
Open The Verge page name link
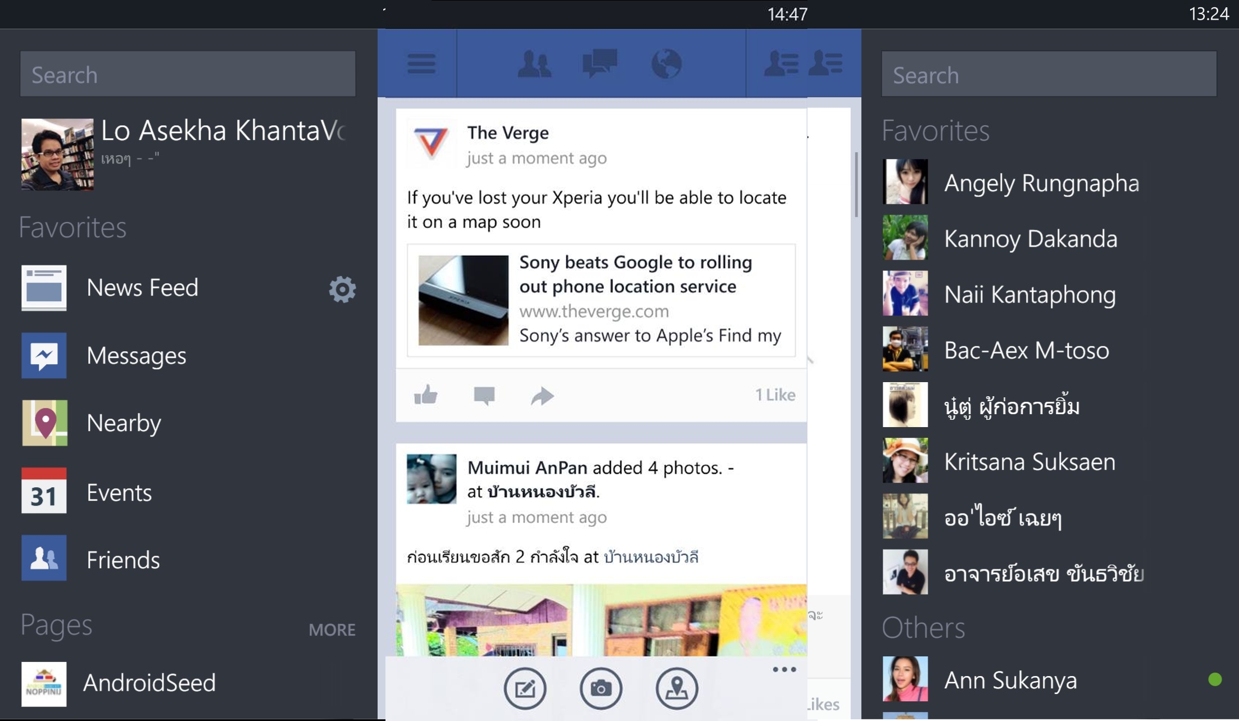pyautogui.click(x=508, y=133)
